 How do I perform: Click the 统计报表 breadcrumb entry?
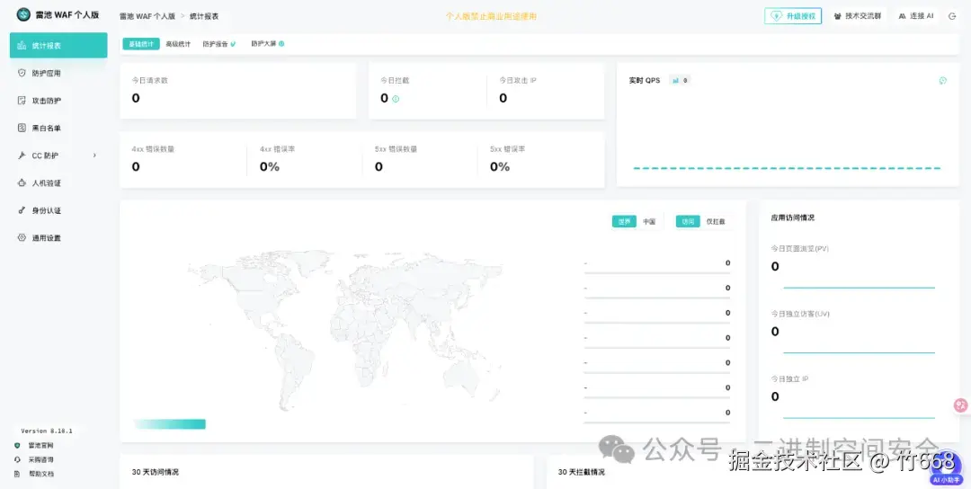pos(204,16)
